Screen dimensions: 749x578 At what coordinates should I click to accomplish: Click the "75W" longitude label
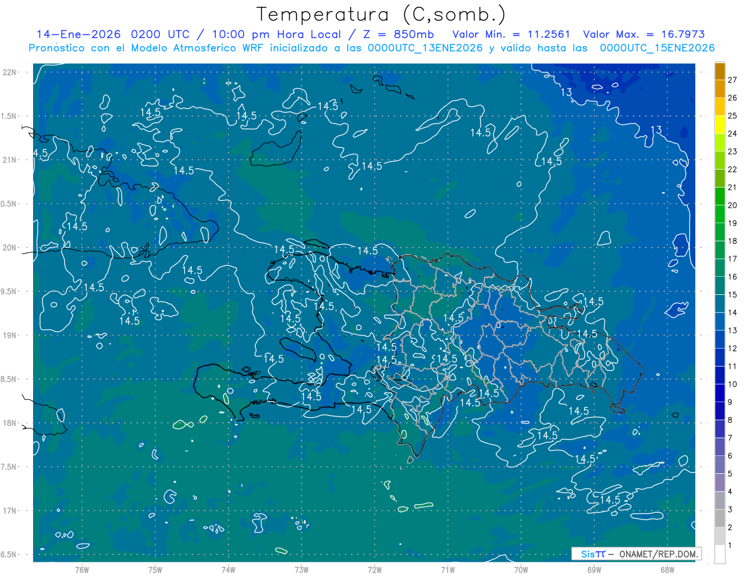(155, 569)
